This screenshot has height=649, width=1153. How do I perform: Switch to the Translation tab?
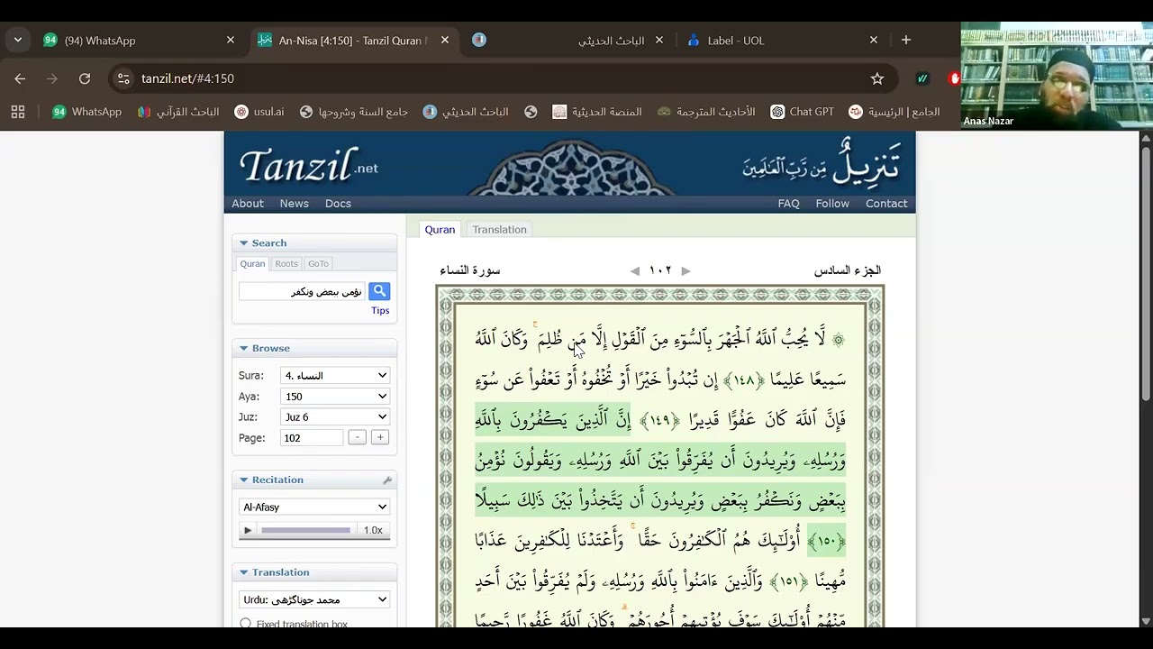point(499,230)
